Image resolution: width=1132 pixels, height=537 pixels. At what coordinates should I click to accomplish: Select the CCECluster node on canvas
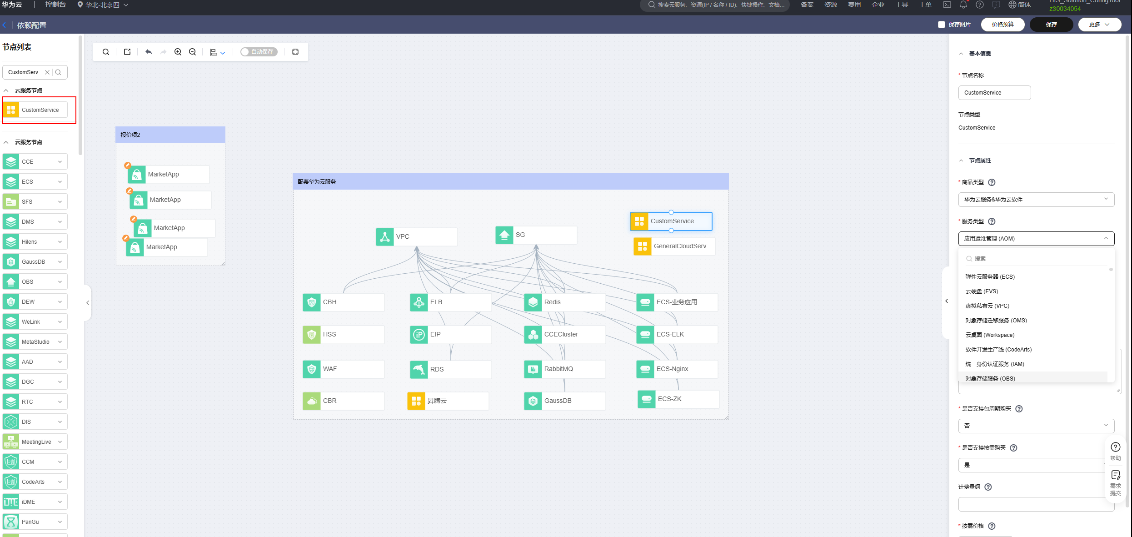[564, 335]
